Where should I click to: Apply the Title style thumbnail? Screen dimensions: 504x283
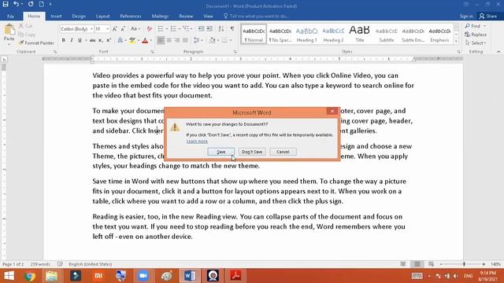tap(360, 34)
